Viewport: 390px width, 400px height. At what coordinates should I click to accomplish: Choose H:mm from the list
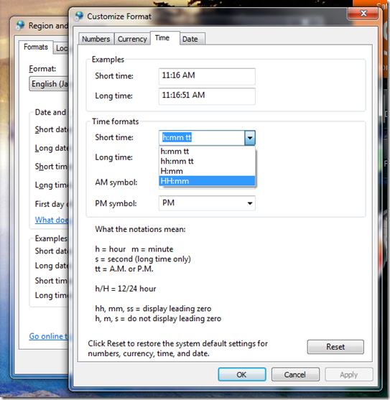(x=207, y=171)
